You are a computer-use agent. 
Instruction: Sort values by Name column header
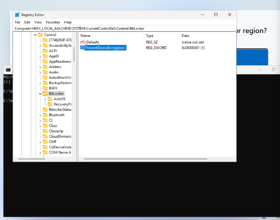[112, 36]
